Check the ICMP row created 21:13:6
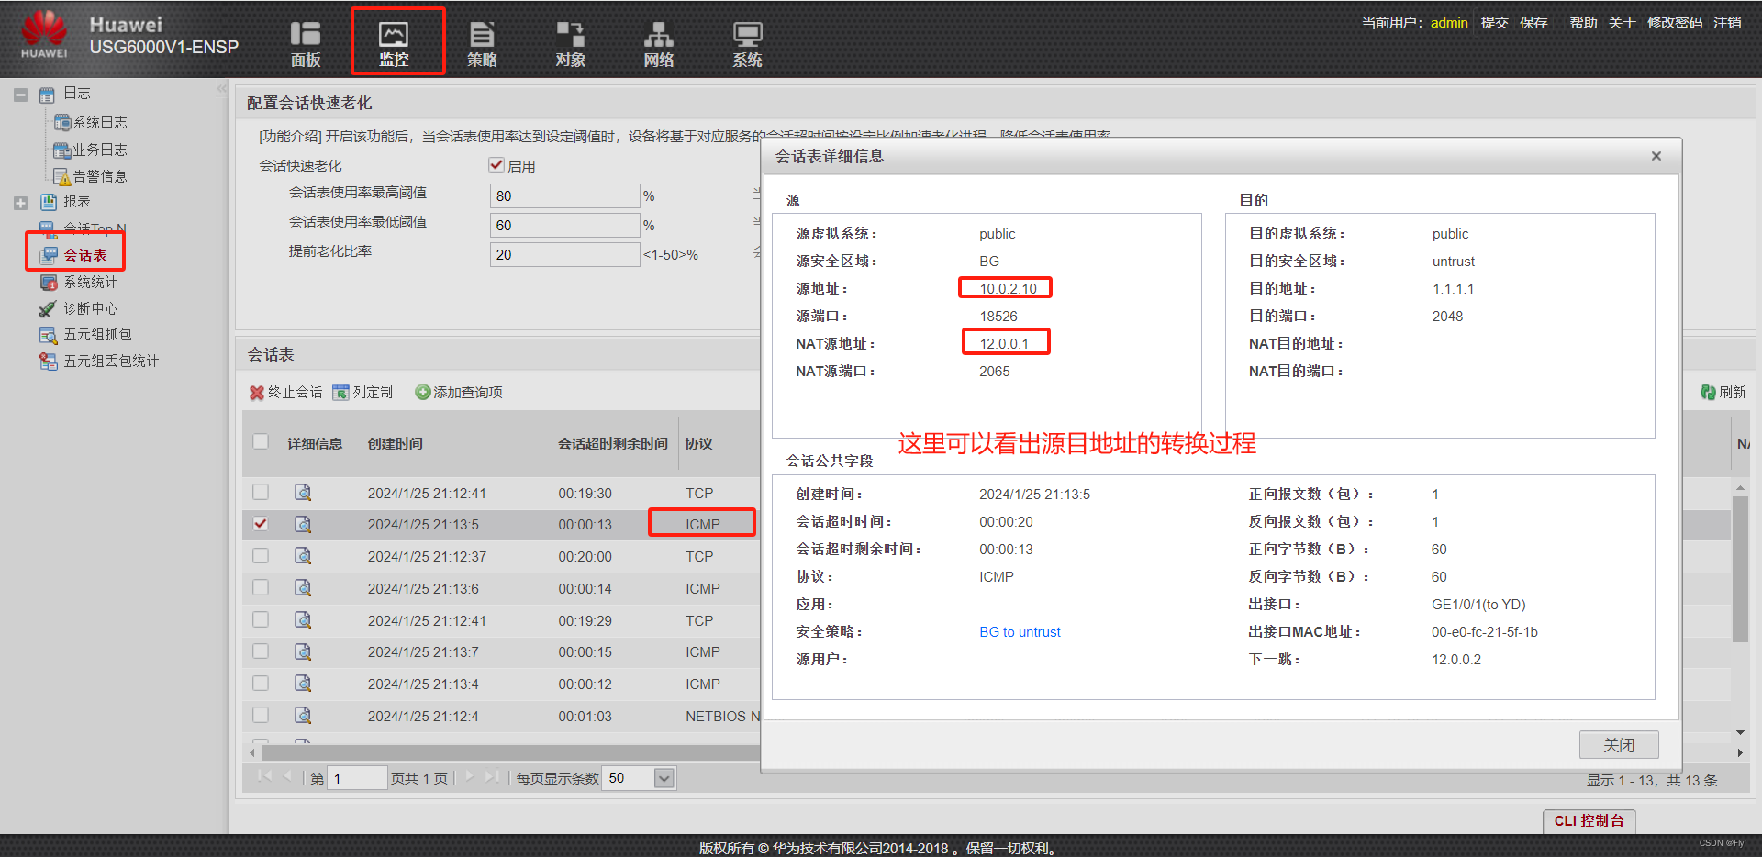Screen dimensions: 1762x857 [x=261, y=587]
